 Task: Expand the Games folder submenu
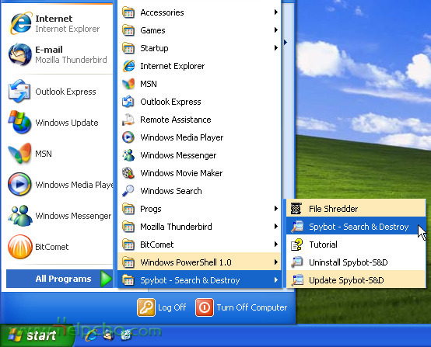point(199,30)
